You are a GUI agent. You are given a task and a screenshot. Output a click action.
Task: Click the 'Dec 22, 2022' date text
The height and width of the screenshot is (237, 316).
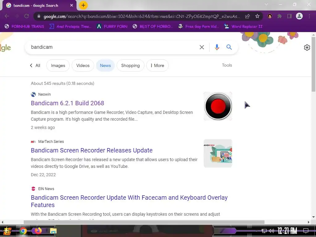tap(43, 175)
